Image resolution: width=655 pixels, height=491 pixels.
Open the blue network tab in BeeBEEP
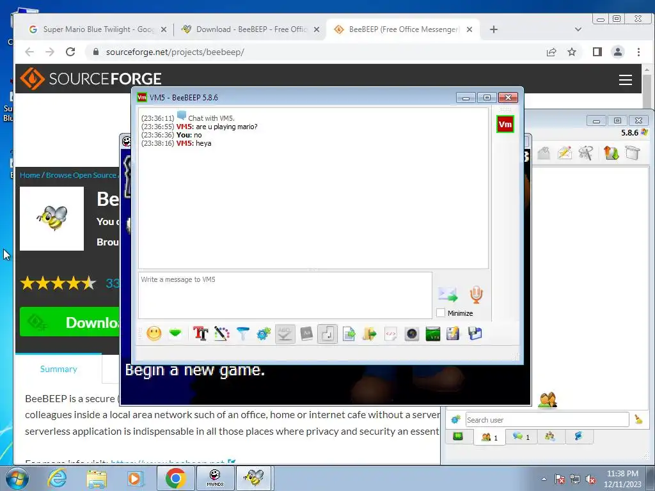[578, 437]
